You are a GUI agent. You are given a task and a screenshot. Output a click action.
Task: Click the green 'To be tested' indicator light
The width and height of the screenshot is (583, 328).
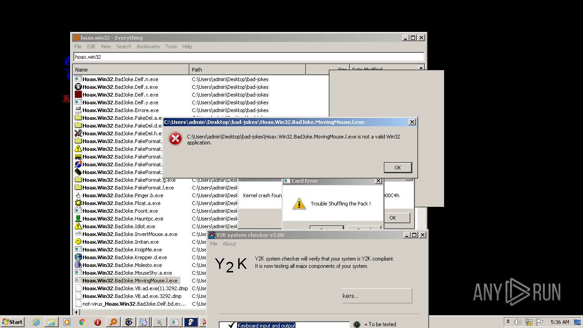click(x=357, y=324)
